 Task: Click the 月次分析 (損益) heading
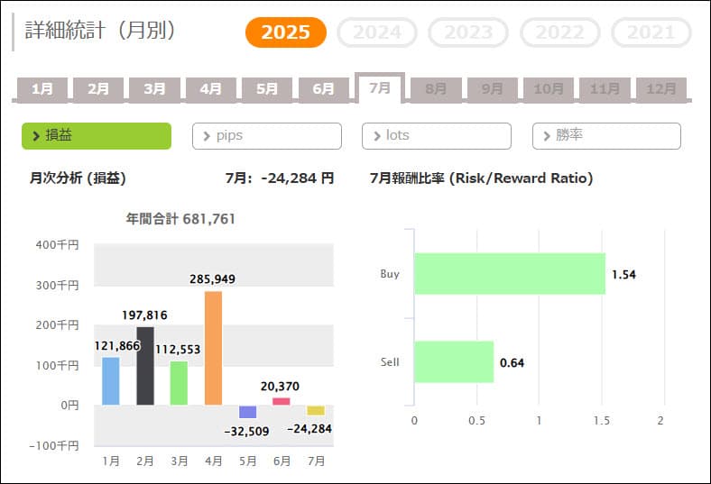[78, 178]
